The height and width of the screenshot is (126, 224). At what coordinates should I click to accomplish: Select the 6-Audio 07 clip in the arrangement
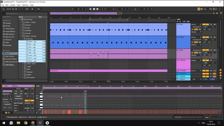pyautogui.click(x=108, y=71)
